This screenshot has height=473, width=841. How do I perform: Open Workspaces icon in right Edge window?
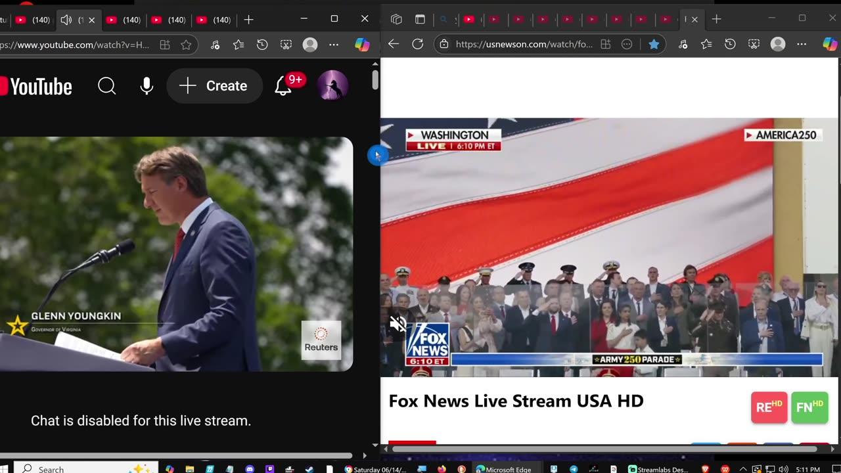tap(396, 19)
